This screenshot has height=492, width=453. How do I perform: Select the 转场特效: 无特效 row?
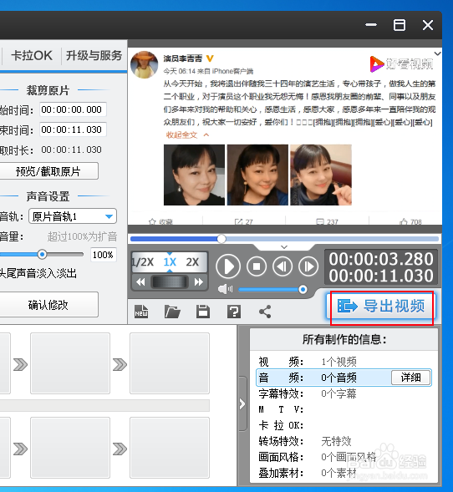(344, 441)
